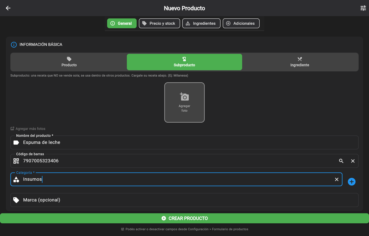Click the Información Básica info icon
Screen dimensions: 369x236
point(14,45)
